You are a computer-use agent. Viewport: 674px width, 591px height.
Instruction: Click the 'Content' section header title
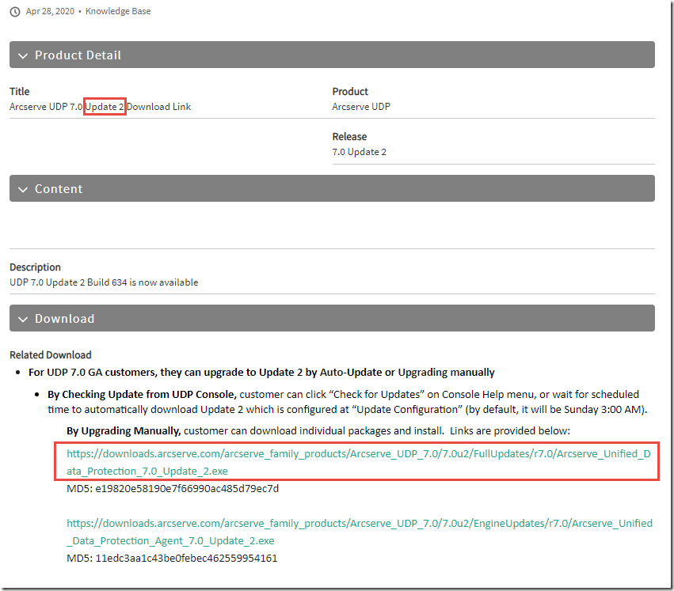coord(59,189)
